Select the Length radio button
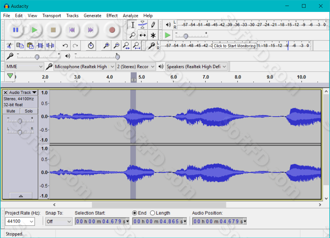The image size is (330, 238). click(x=153, y=213)
